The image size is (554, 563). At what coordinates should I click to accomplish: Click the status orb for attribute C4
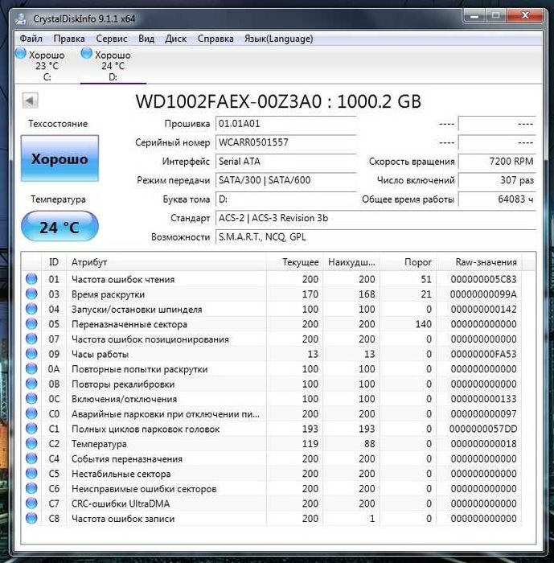coord(31,458)
